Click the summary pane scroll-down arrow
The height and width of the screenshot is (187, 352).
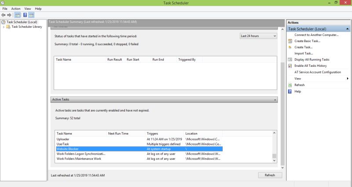pos(282,168)
